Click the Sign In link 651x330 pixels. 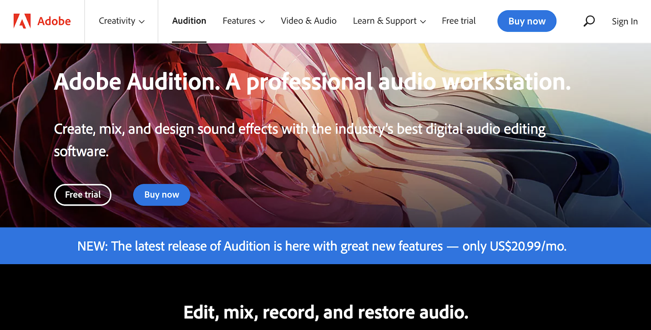pyautogui.click(x=625, y=22)
